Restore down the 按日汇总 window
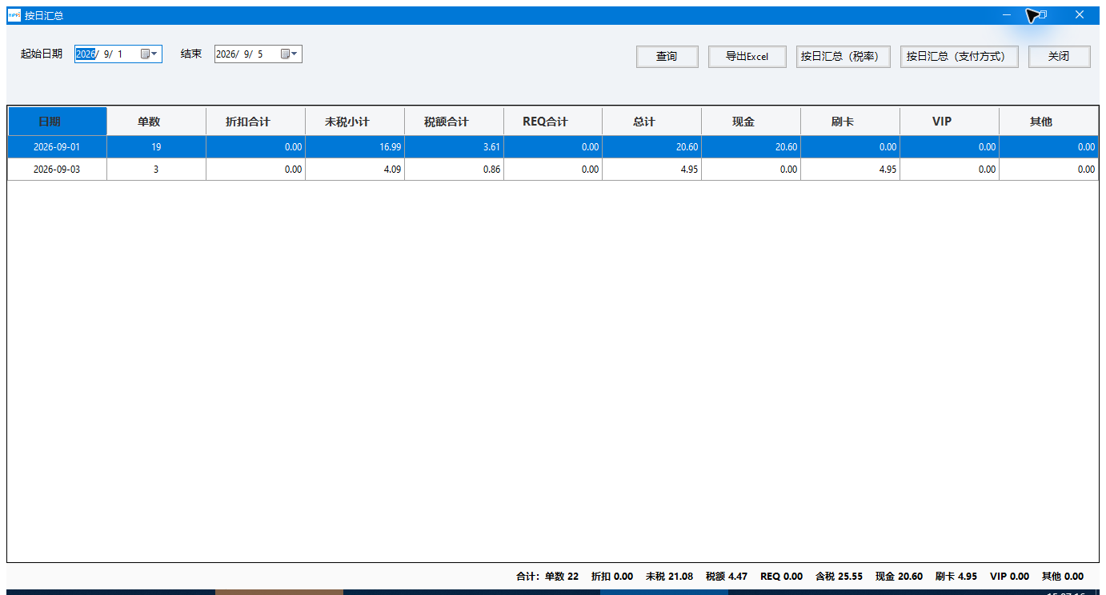The height and width of the screenshot is (595, 1106). [1043, 14]
